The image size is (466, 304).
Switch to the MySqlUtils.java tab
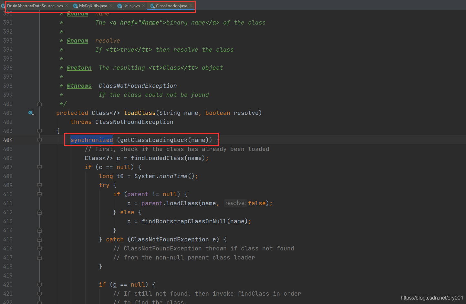tap(93, 6)
